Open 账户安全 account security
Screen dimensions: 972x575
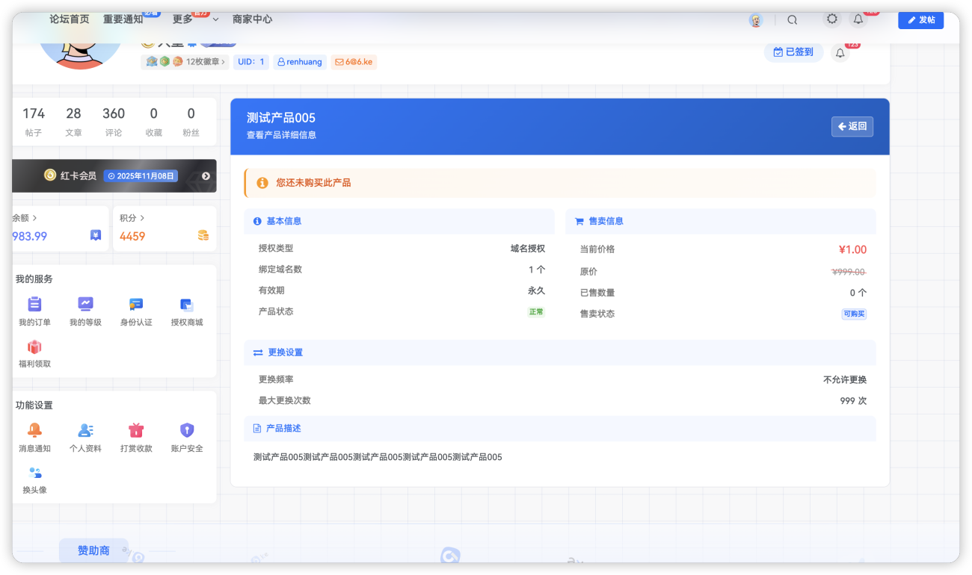pos(186,436)
